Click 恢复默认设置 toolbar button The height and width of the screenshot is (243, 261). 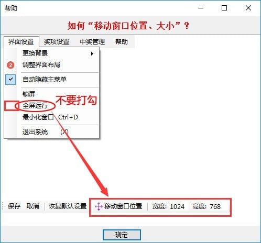(68, 206)
